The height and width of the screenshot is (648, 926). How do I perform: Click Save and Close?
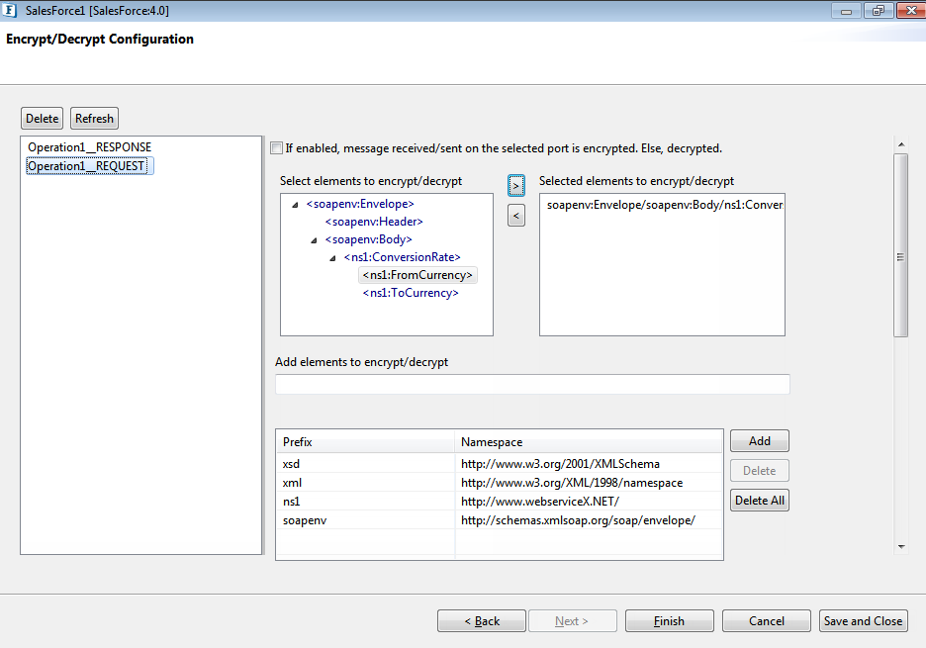point(864,621)
